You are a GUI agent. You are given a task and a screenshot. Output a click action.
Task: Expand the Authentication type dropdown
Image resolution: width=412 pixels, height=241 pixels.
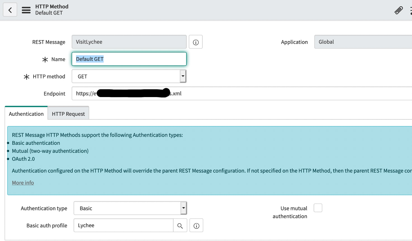(130, 208)
